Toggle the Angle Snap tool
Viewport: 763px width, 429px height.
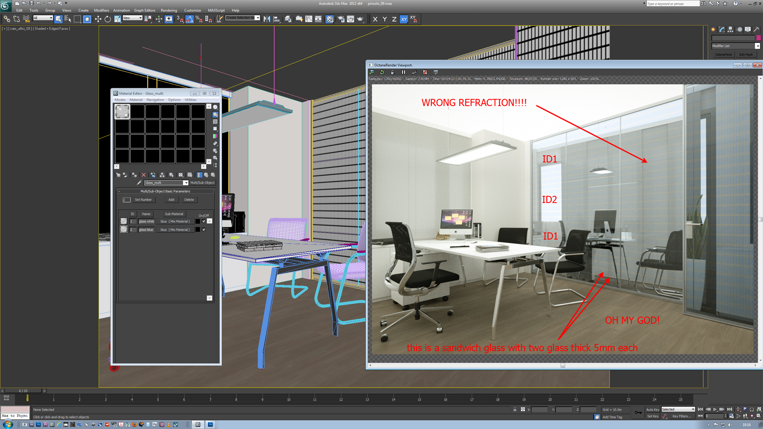click(x=189, y=19)
